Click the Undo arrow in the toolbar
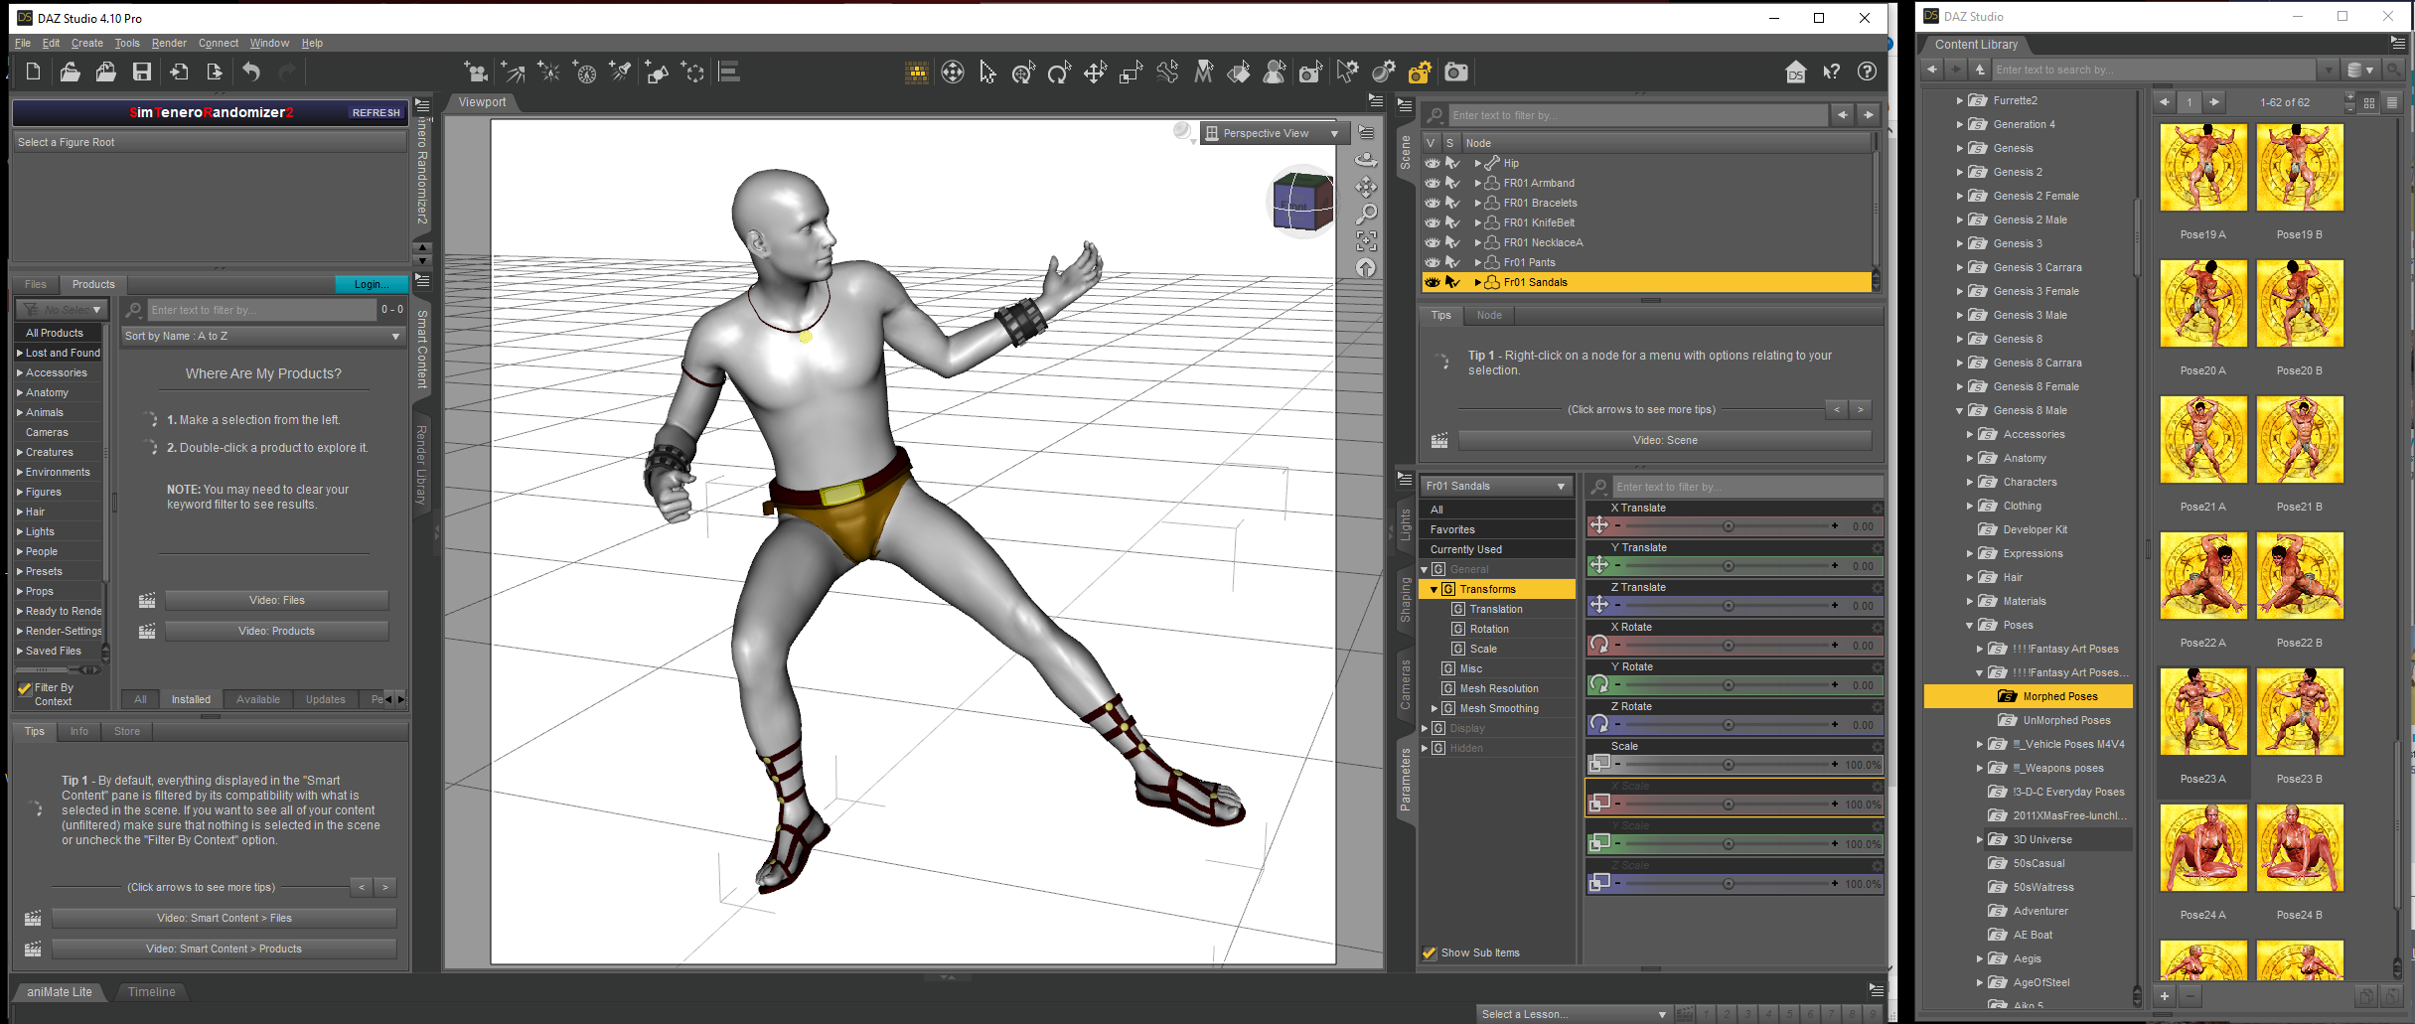Viewport: 2415px width, 1024px height. (251, 72)
